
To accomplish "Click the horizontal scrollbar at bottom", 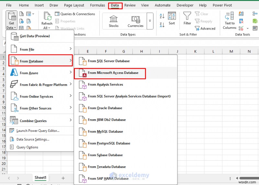I will (x=249, y=178).
